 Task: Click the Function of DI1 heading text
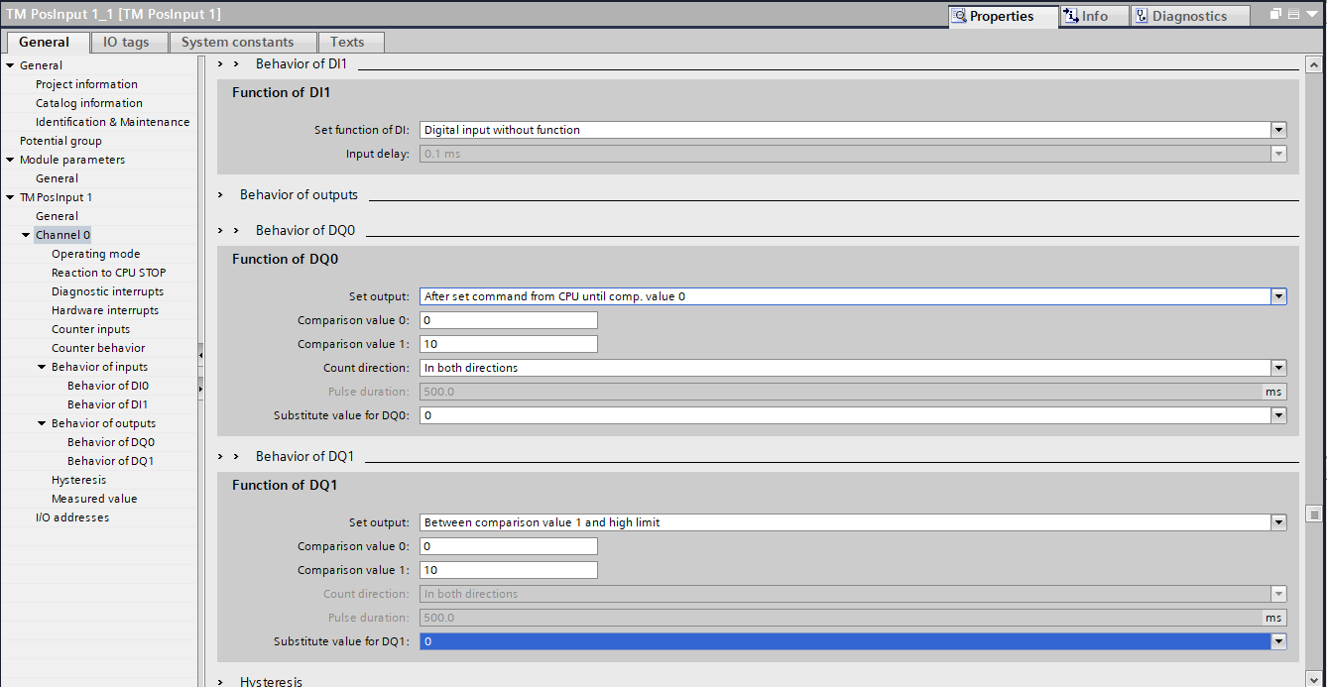[281, 92]
